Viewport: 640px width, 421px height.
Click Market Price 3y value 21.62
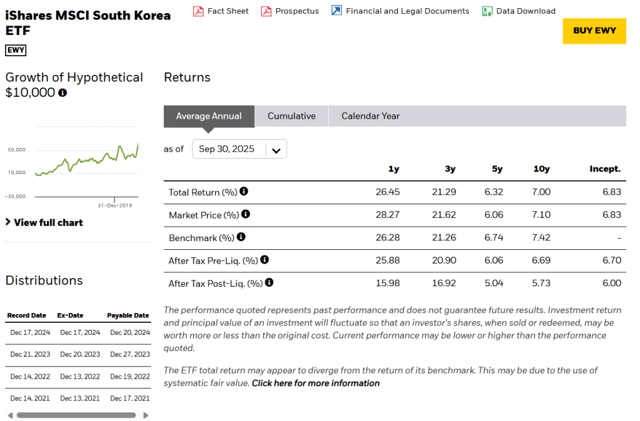tap(444, 215)
